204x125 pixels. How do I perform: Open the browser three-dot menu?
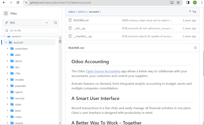202,2
